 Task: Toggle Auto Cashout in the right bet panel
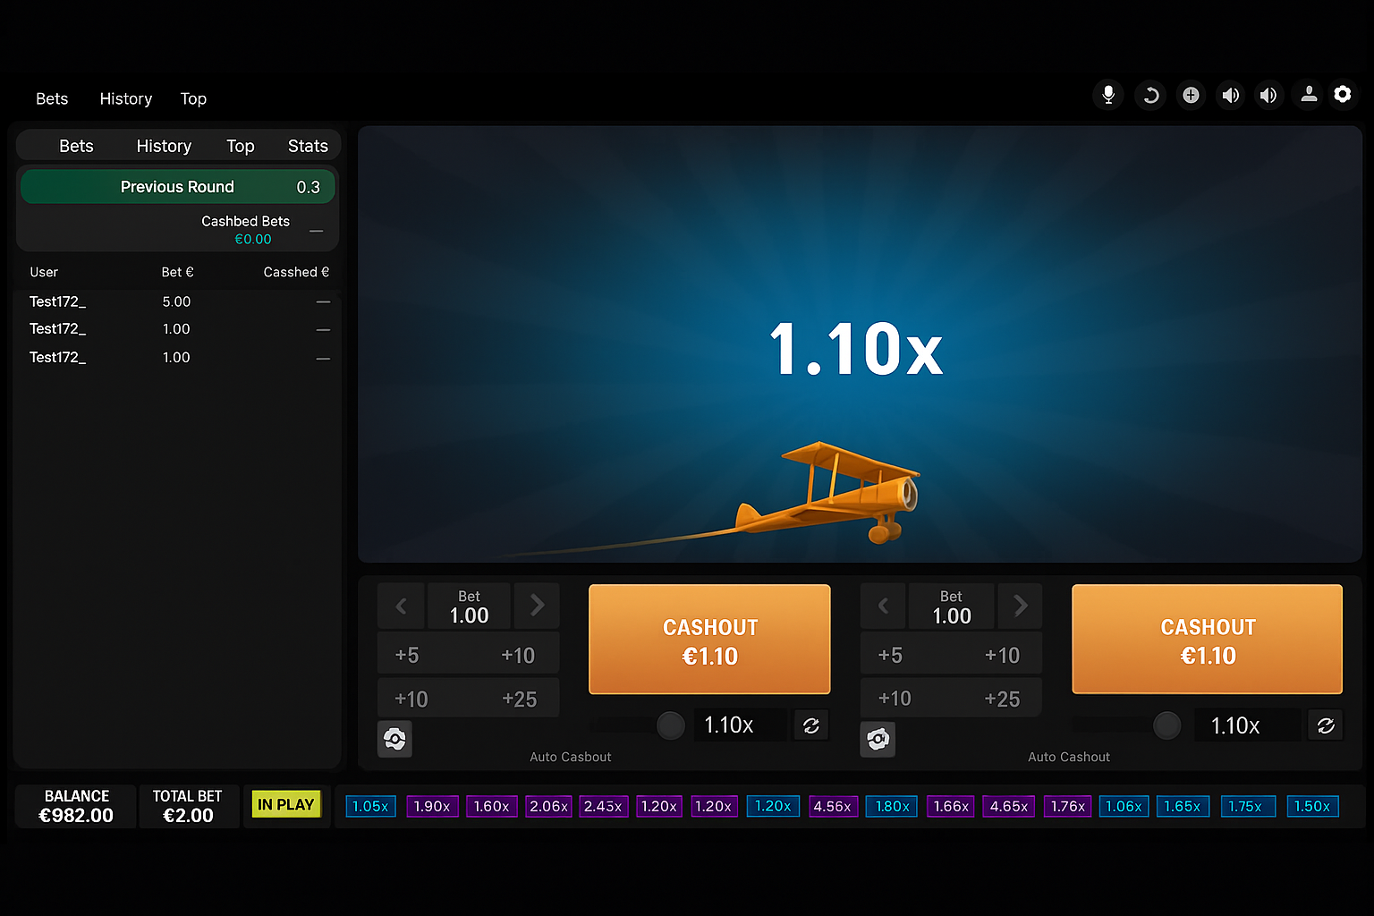click(1166, 725)
